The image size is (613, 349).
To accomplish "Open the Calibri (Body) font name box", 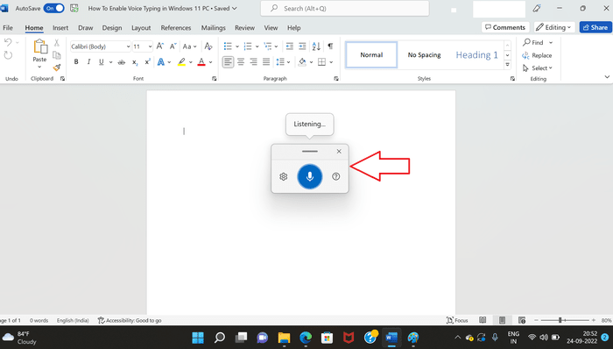I will 101,46.
